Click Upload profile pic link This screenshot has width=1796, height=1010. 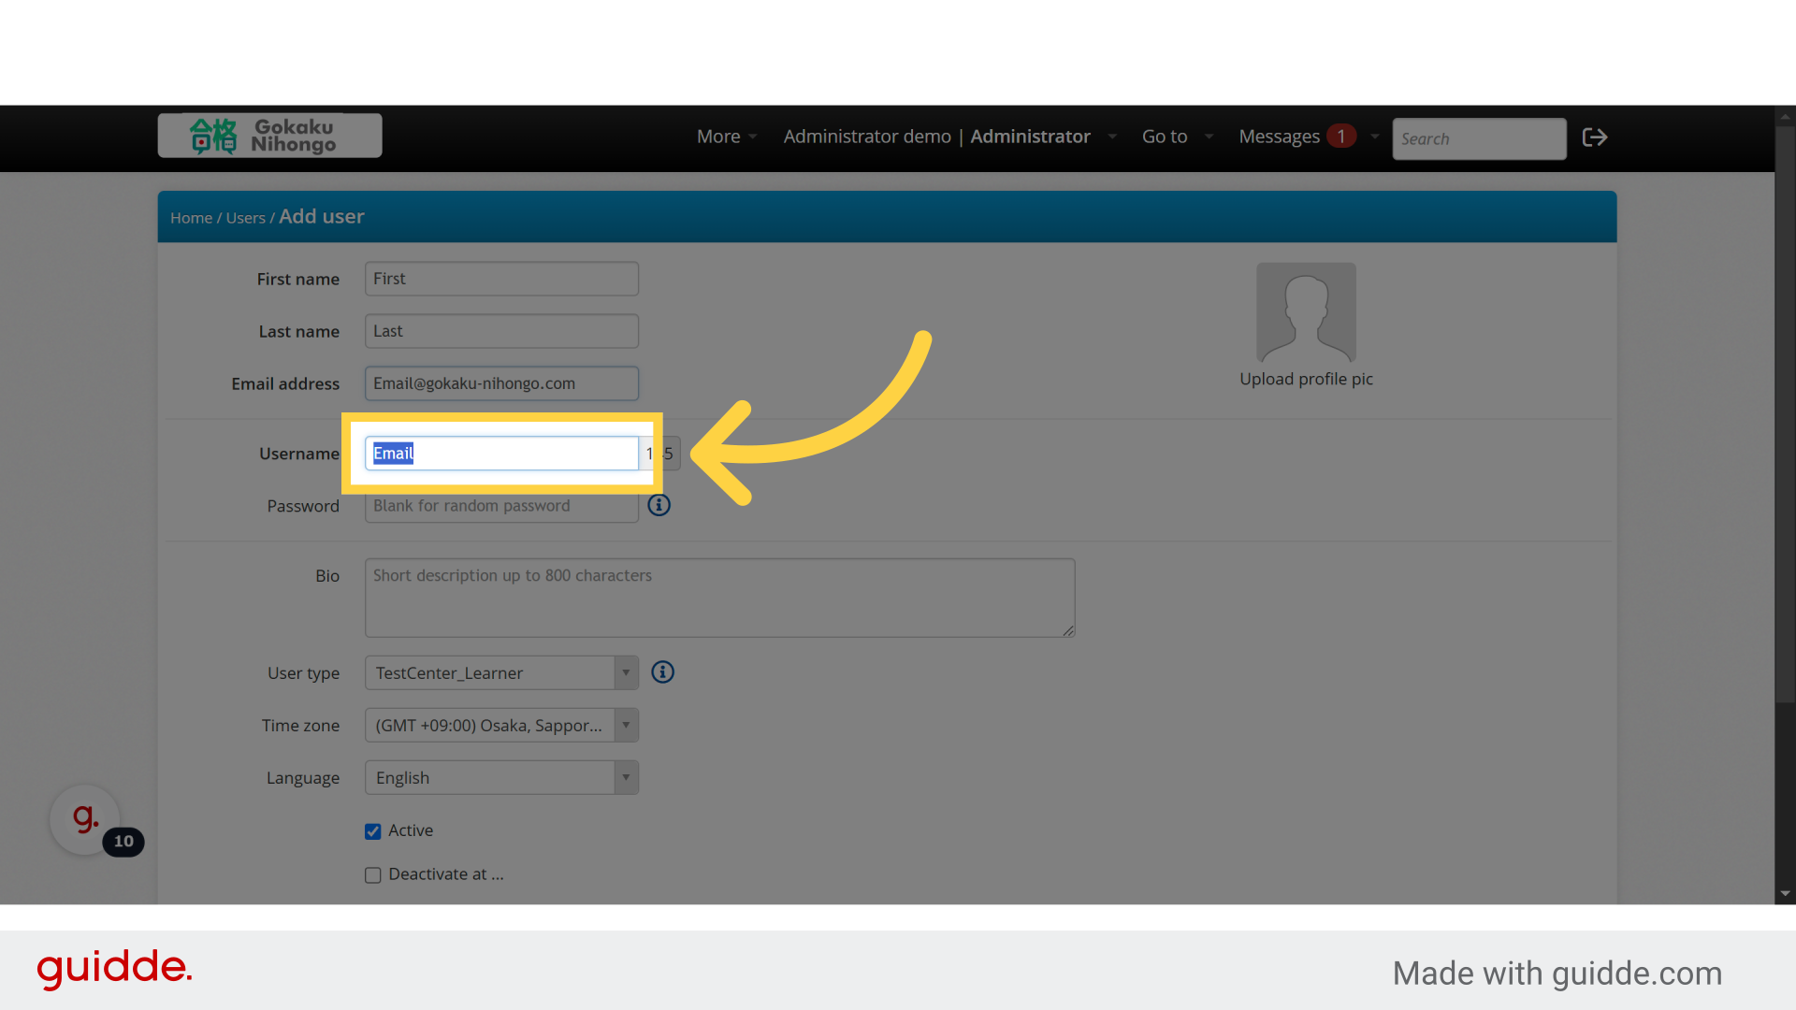coord(1306,379)
